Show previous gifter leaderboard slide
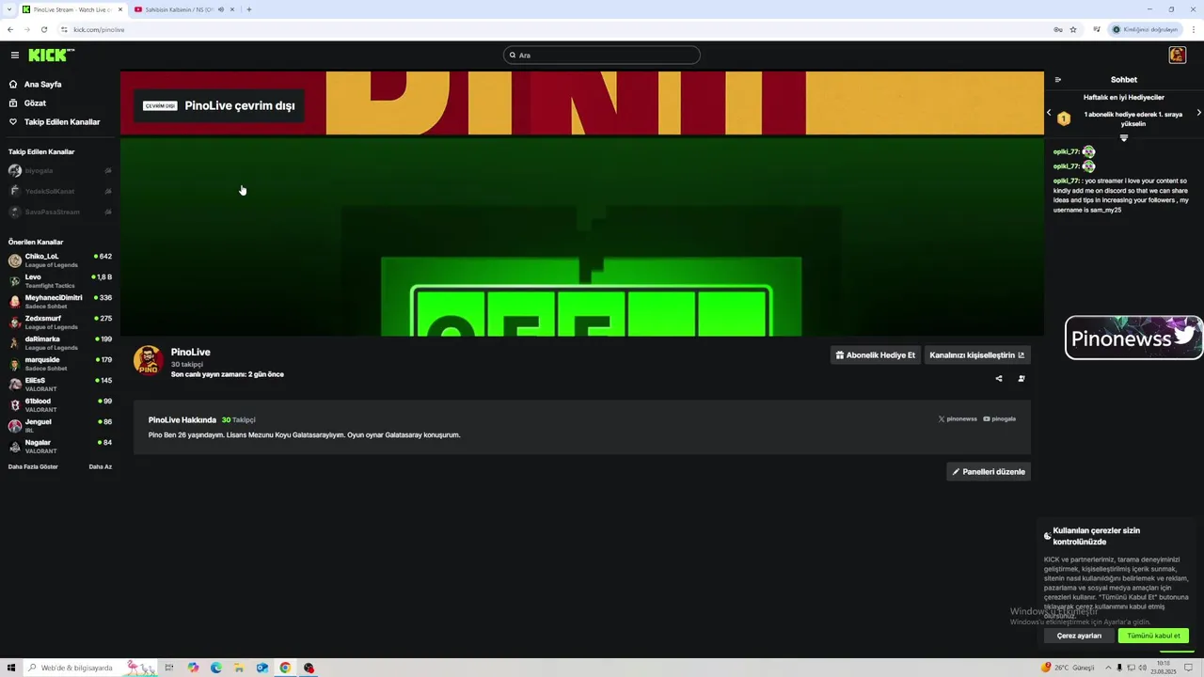This screenshot has width=1204, height=677. pyautogui.click(x=1049, y=113)
